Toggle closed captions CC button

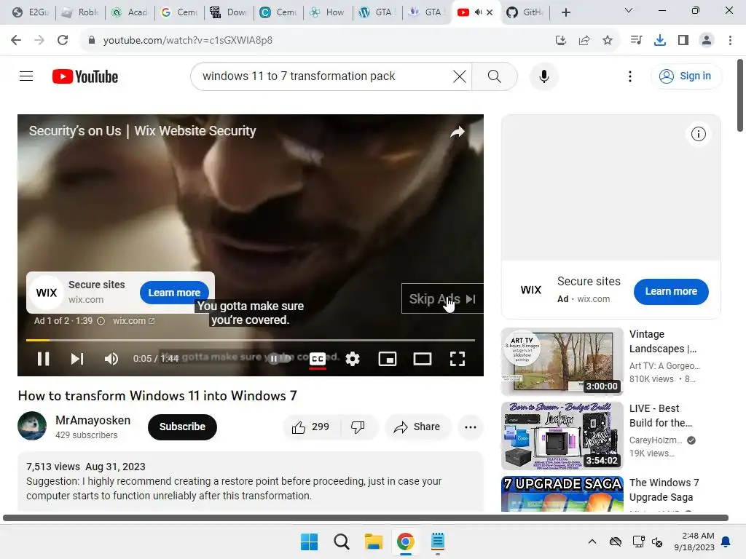pos(318,359)
